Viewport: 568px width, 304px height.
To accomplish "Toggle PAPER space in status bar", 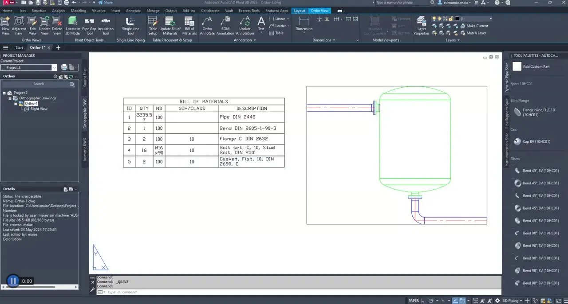I will 414,300.
